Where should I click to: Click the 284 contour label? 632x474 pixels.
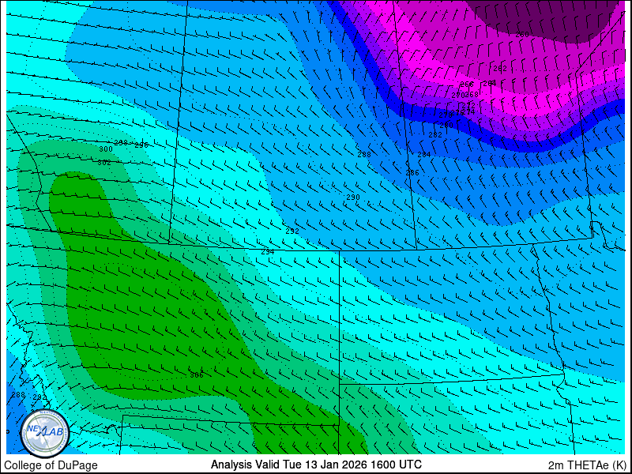click(424, 154)
